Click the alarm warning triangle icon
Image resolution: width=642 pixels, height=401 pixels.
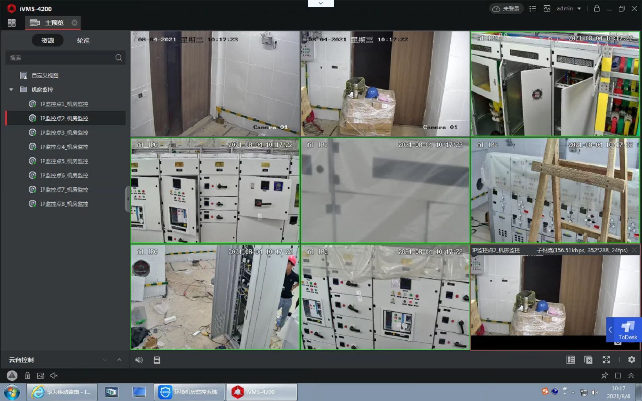(12, 376)
